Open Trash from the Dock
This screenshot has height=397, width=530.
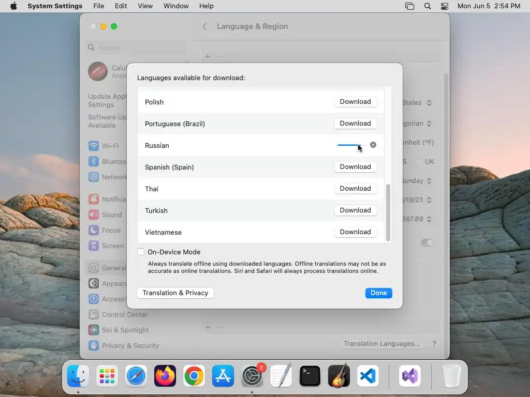pyautogui.click(x=452, y=376)
